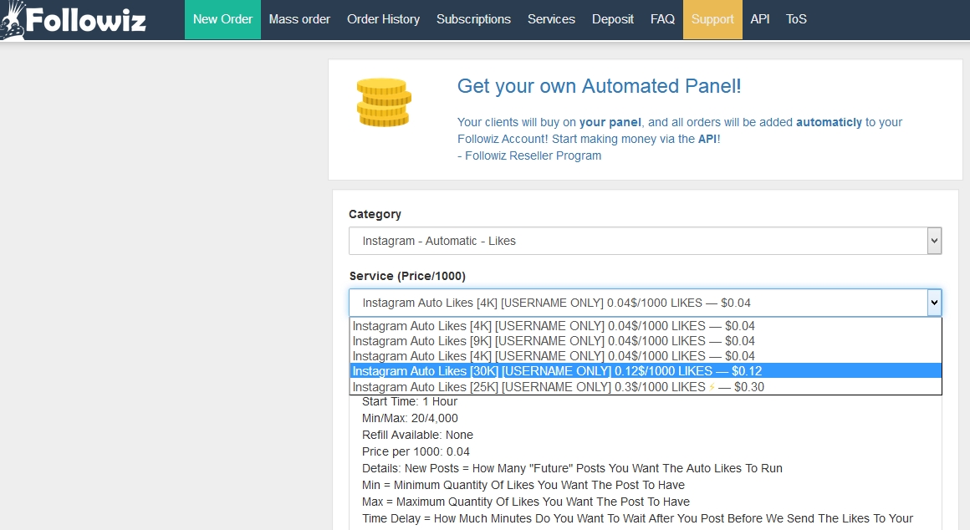Expand the Category dropdown arrow

pyautogui.click(x=934, y=241)
